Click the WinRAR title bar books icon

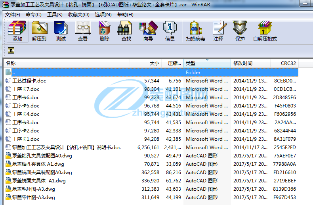pos(6,5)
